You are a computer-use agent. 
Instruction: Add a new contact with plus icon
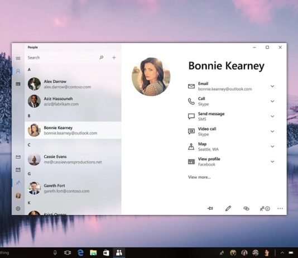click(x=114, y=58)
